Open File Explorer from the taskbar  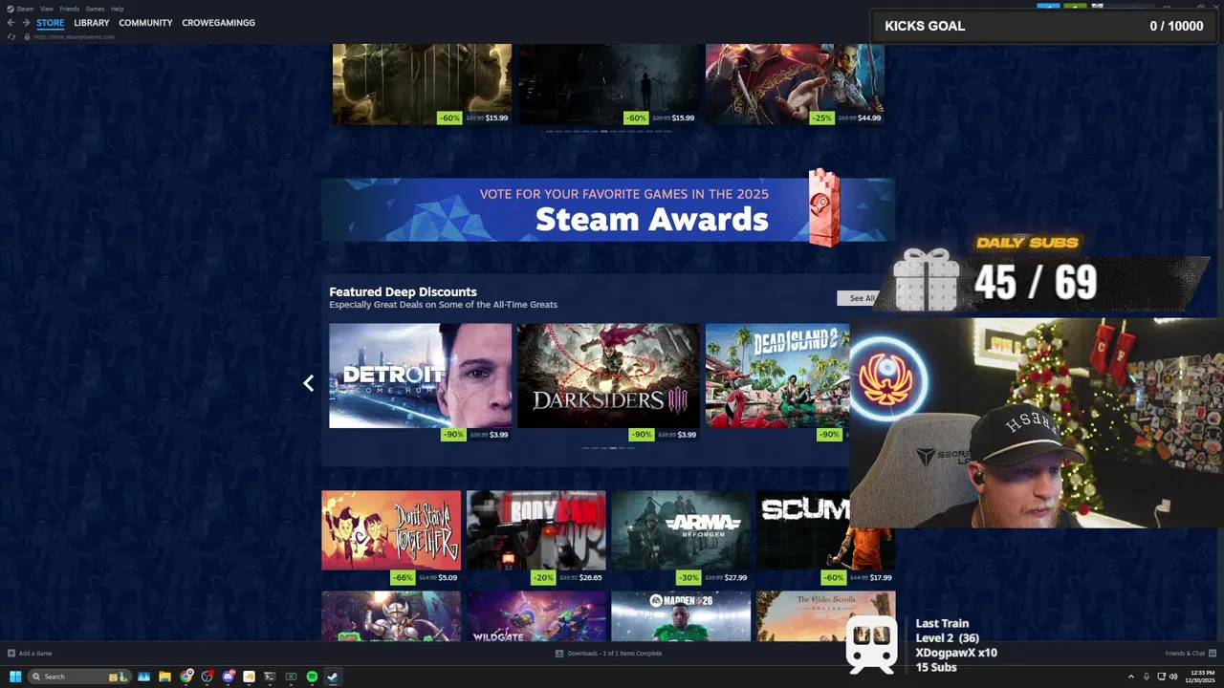coord(164,677)
